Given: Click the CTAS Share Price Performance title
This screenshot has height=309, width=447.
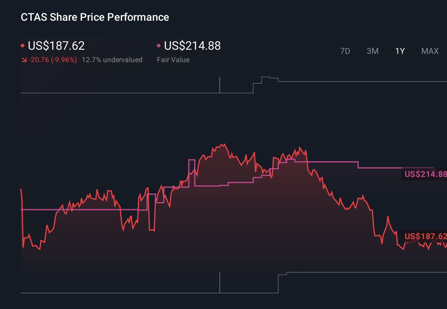Looking at the screenshot, I should tap(95, 17).
